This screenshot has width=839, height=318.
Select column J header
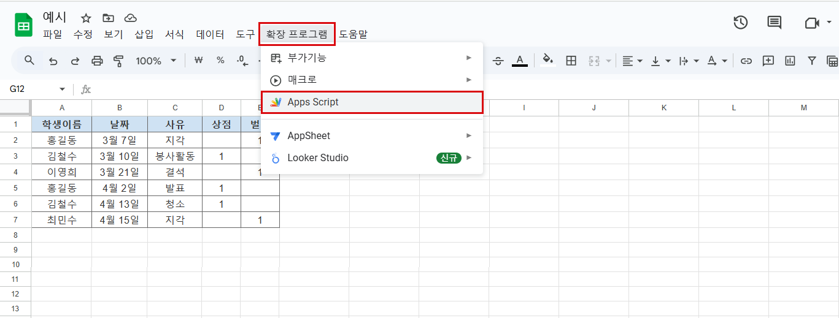coord(593,108)
